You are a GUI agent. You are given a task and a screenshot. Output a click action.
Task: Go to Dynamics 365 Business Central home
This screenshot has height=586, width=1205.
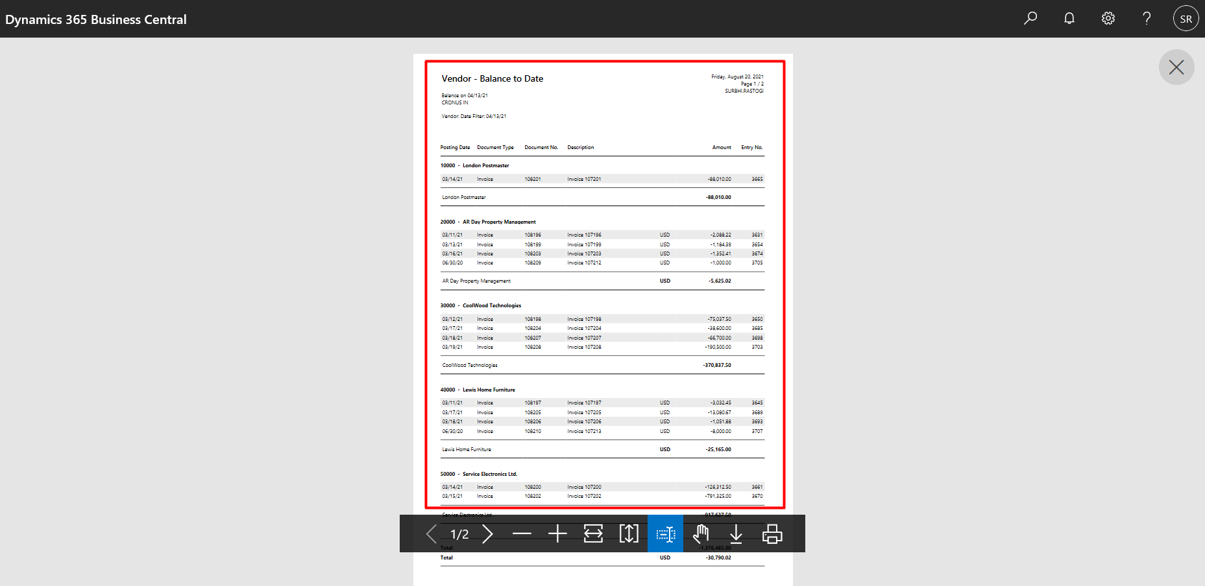(95, 19)
